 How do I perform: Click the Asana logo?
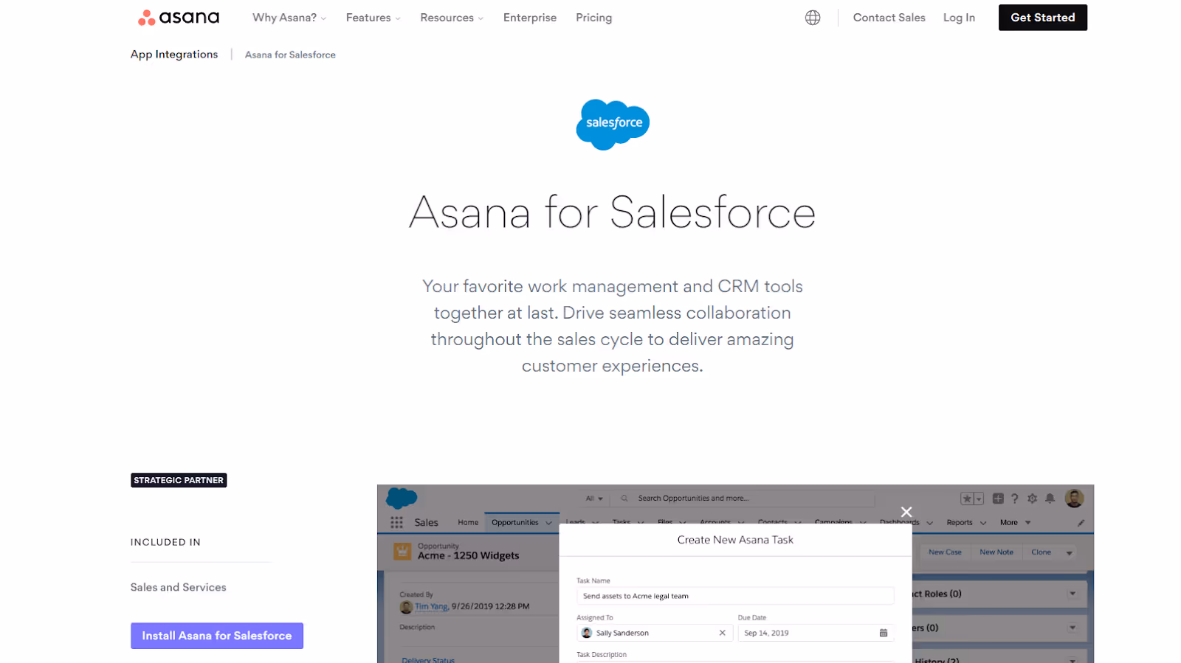[x=179, y=18]
